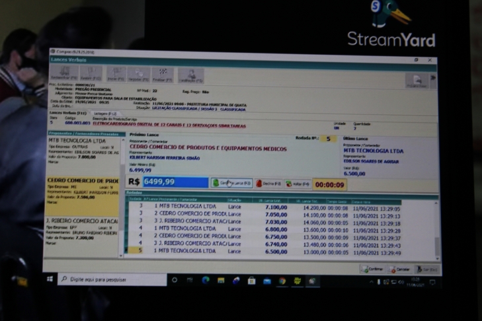Click the Sair (Esc) button

426,269
